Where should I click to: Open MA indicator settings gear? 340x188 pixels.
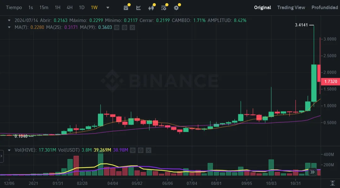[x=124, y=27]
